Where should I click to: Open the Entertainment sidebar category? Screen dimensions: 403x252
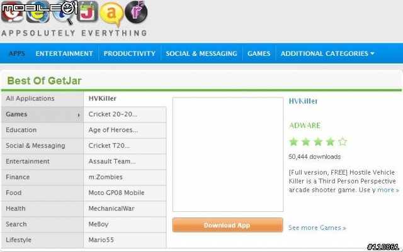(42, 161)
